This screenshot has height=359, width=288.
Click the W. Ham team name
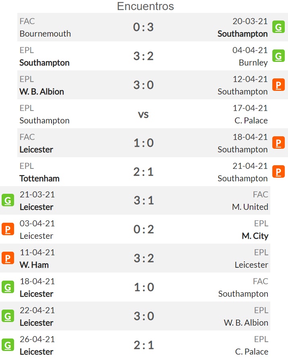pos(34,265)
